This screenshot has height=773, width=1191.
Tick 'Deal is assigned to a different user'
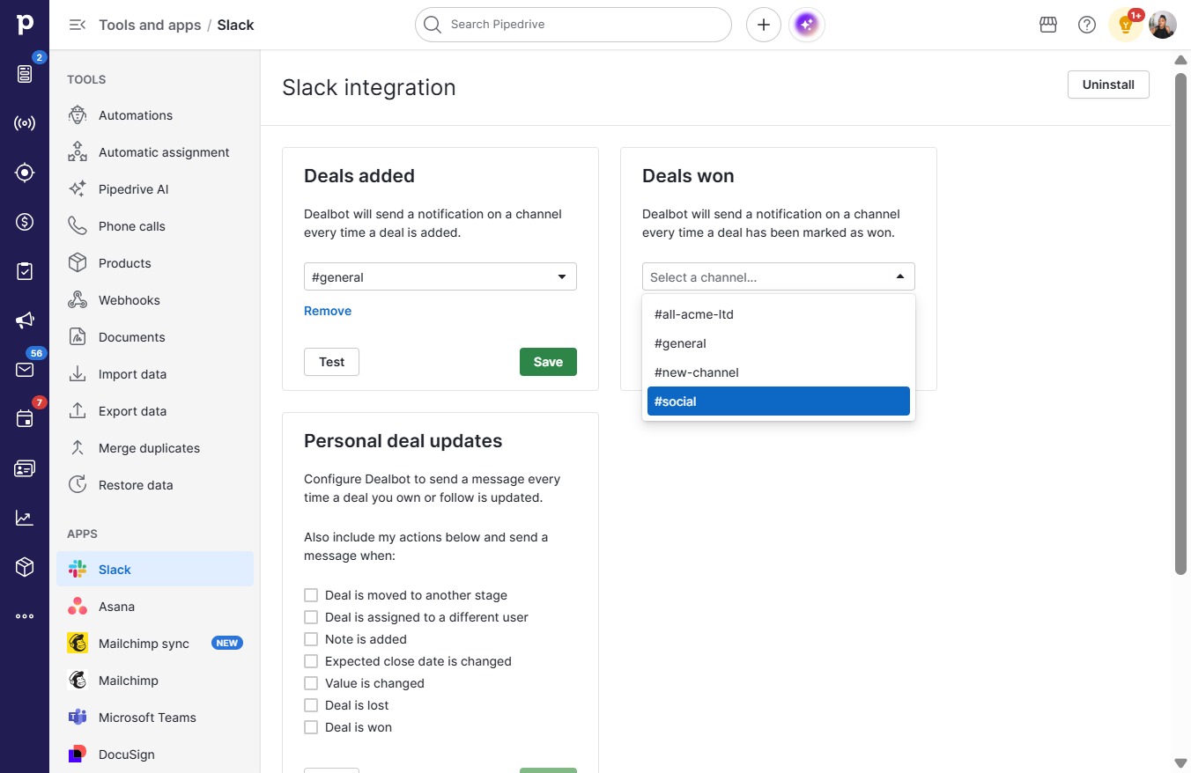pos(311,617)
